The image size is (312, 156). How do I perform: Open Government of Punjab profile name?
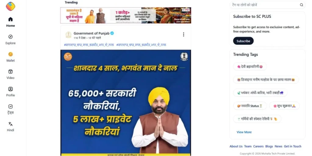[91, 33]
